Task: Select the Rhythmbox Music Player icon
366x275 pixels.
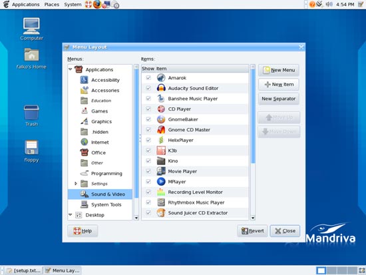Action: [x=161, y=202]
